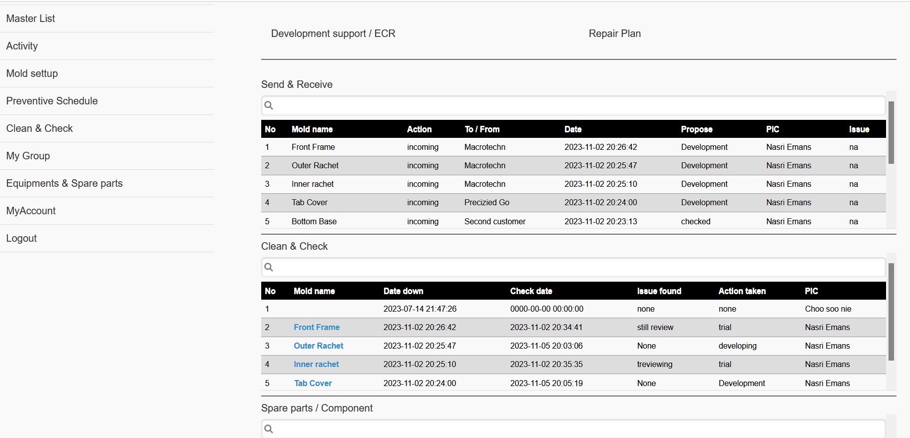Open the Front Frame mold link
Viewport: 910px width, 438px height.
(x=317, y=327)
